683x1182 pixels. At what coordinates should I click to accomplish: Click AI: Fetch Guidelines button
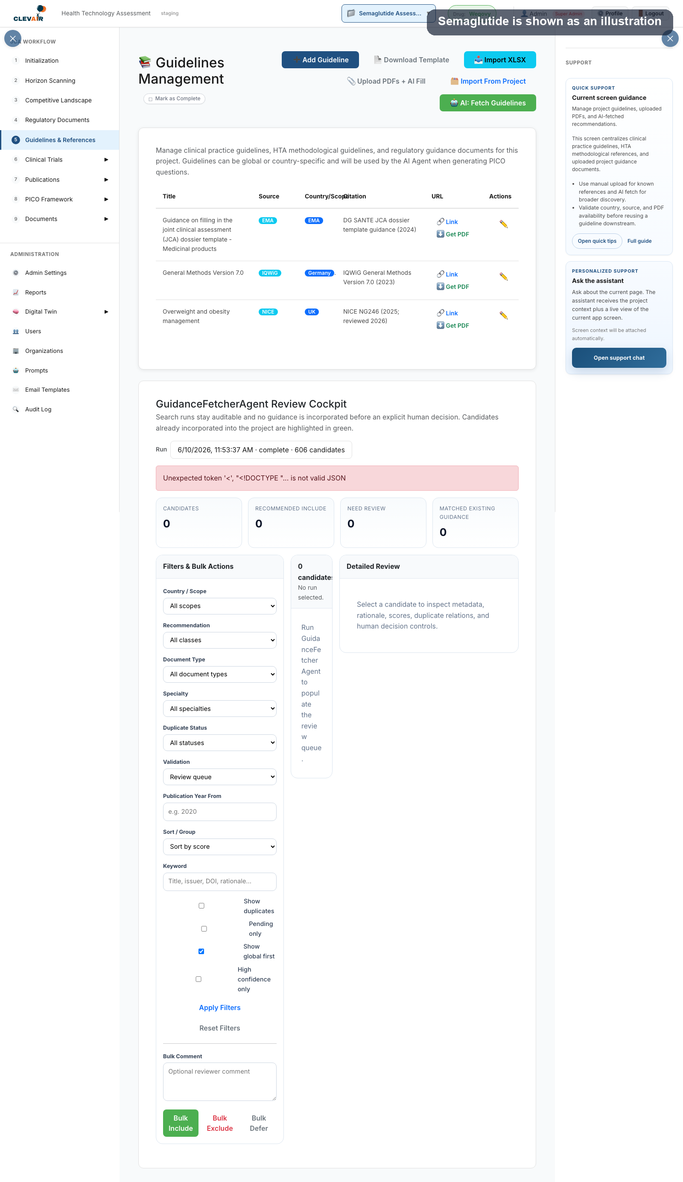pyautogui.click(x=487, y=103)
